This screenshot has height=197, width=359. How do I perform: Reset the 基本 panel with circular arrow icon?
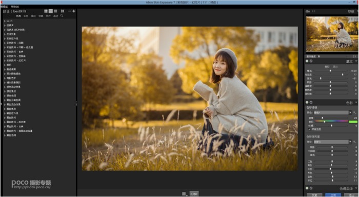point(311,61)
